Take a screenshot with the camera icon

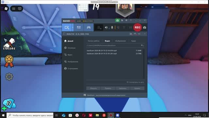coord(145,28)
